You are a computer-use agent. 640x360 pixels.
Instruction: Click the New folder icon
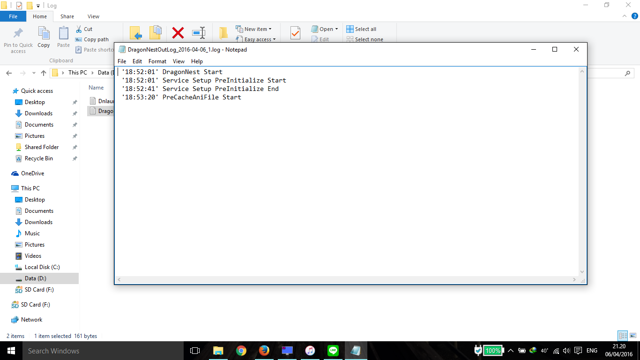(x=223, y=33)
